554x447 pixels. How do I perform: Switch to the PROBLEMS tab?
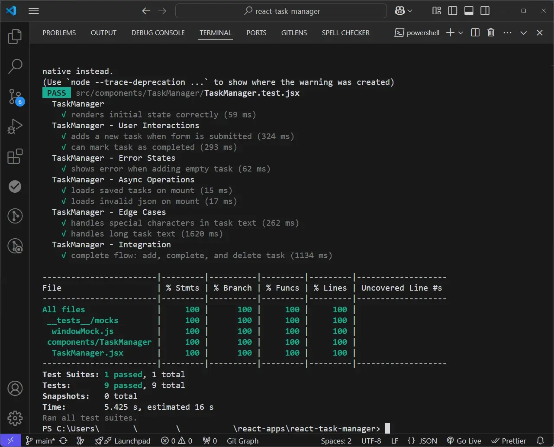coord(59,33)
